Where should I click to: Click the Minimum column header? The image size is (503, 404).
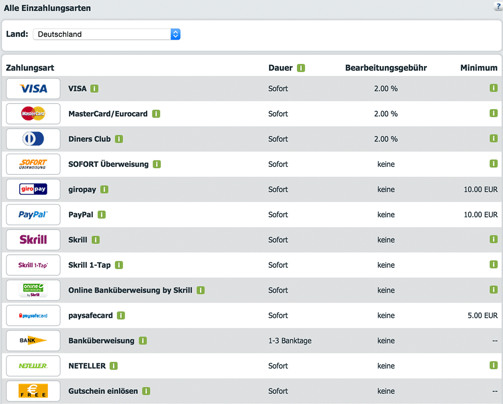tap(479, 68)
